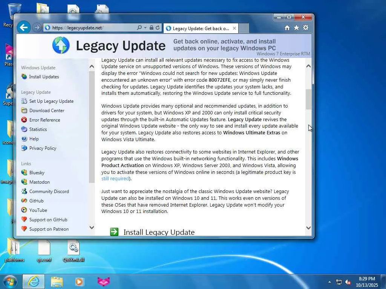Click the Install Legacy Update heading
This screenshot has height=289, width=386.
pos(159,232)
